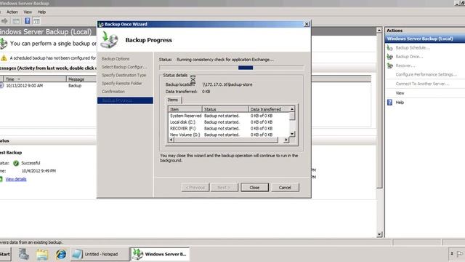The width and height of the screenshot is (465, 262).
Task: Click main pane scroll up arrow
Action: click(x=379, y=31)
